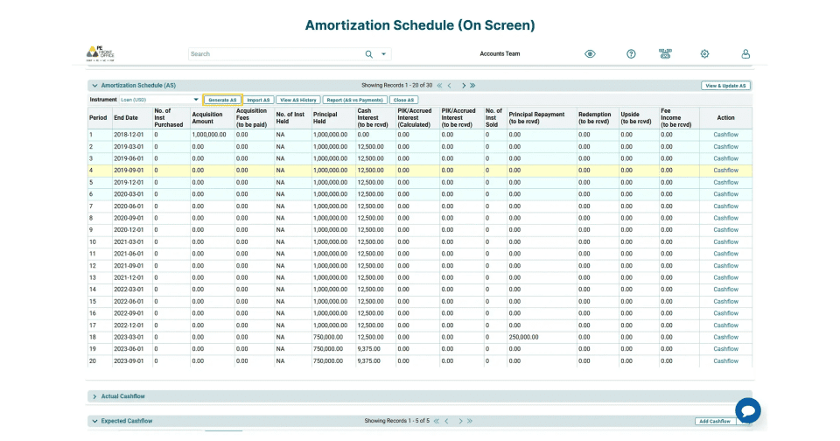This screenshot has width=840, height=441.
Task: Open Cashflow link for period 14
Action: point(725,290)
